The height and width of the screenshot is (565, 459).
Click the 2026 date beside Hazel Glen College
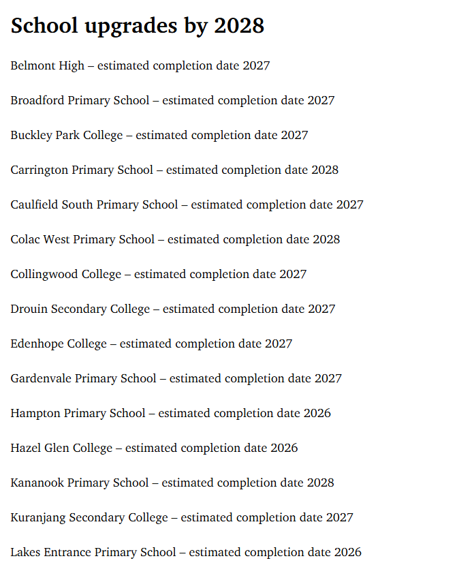pos(285,448)
